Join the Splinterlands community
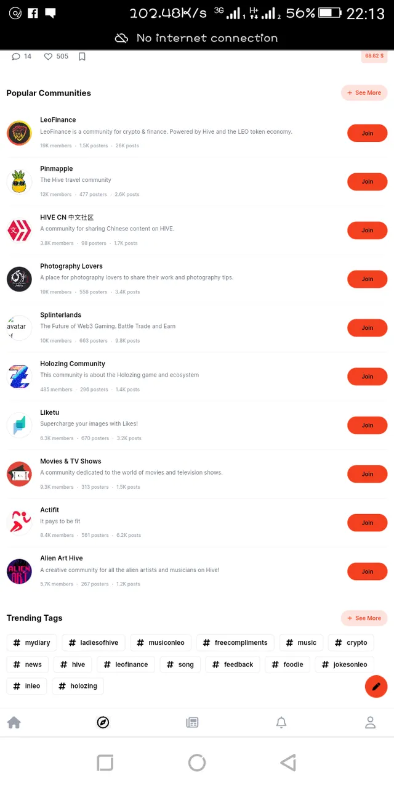 pos(367,328)
